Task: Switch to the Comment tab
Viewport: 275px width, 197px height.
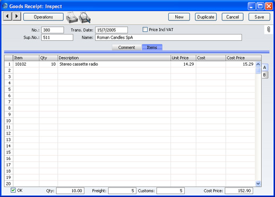Action: 127,47
